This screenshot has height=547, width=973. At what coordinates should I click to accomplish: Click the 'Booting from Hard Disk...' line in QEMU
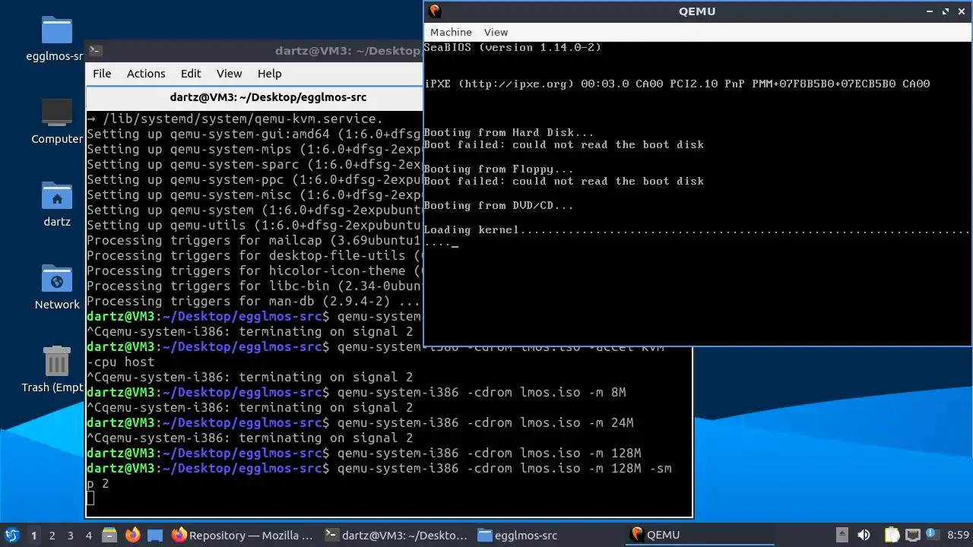click(509, 132)
